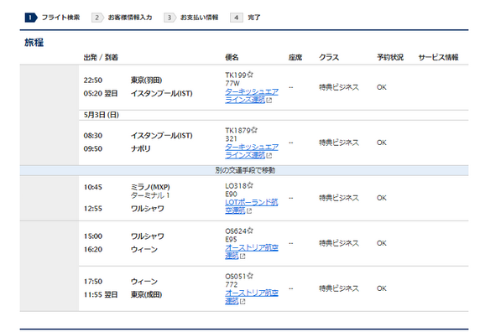This screenshot has height=332, width=485.
Task: Click flight number OS624
Action: 236,231
